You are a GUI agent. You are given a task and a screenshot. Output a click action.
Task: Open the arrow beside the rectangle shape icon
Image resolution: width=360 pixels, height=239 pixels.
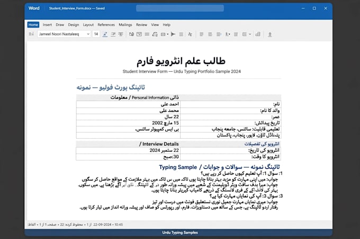click(168, 34)
